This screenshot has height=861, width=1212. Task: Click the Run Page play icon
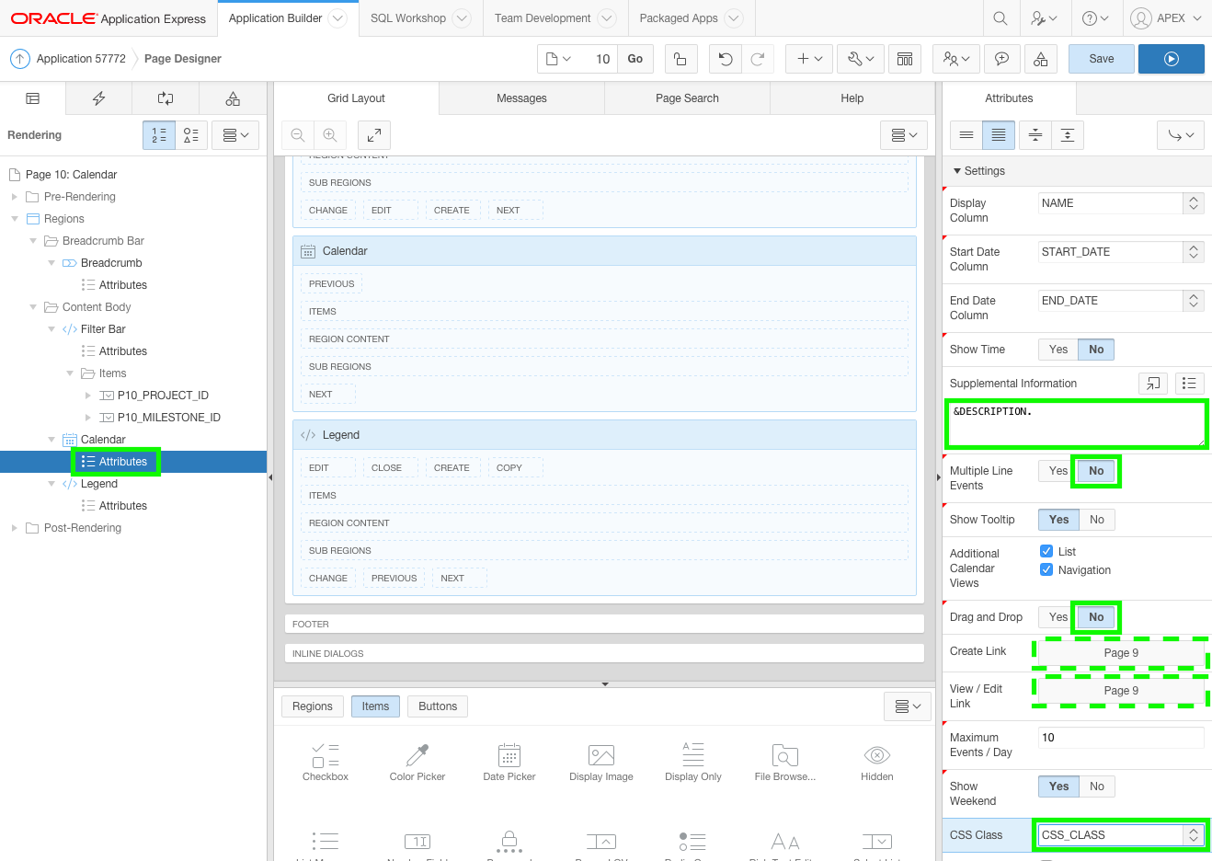1171,59
